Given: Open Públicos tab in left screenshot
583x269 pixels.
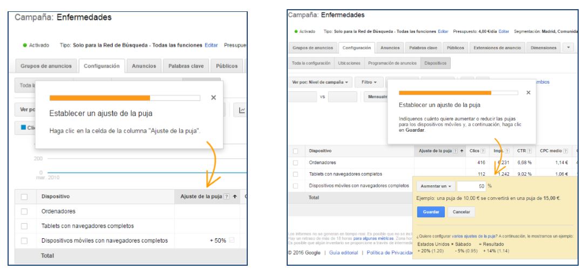Looking at the screenshot, I should click(226, 66).
